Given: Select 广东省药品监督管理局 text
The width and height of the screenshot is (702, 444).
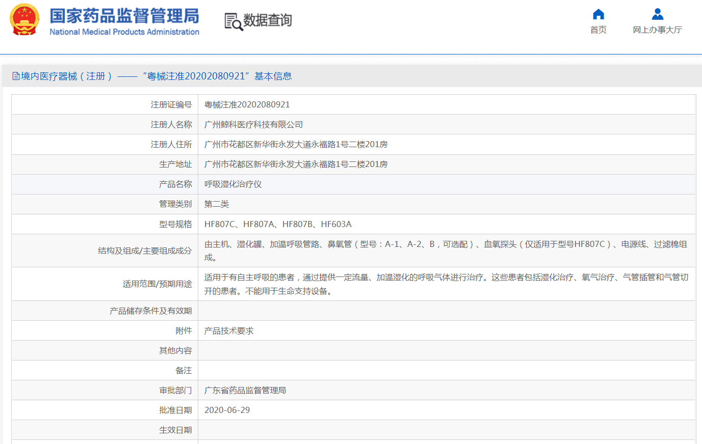Looking at the screenshot, I should pyautogui.click(x=245, y=391).
